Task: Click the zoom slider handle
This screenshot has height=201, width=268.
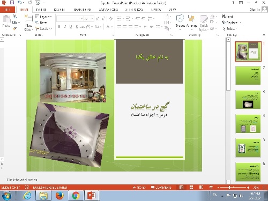Action: (229, 187)
